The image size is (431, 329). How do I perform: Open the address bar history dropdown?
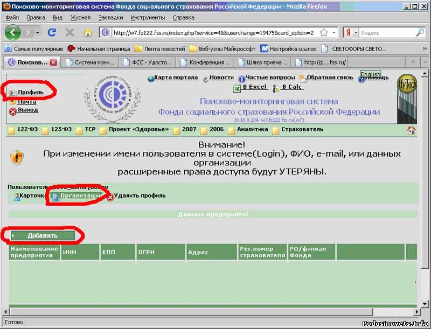click(x=334, y=33)
